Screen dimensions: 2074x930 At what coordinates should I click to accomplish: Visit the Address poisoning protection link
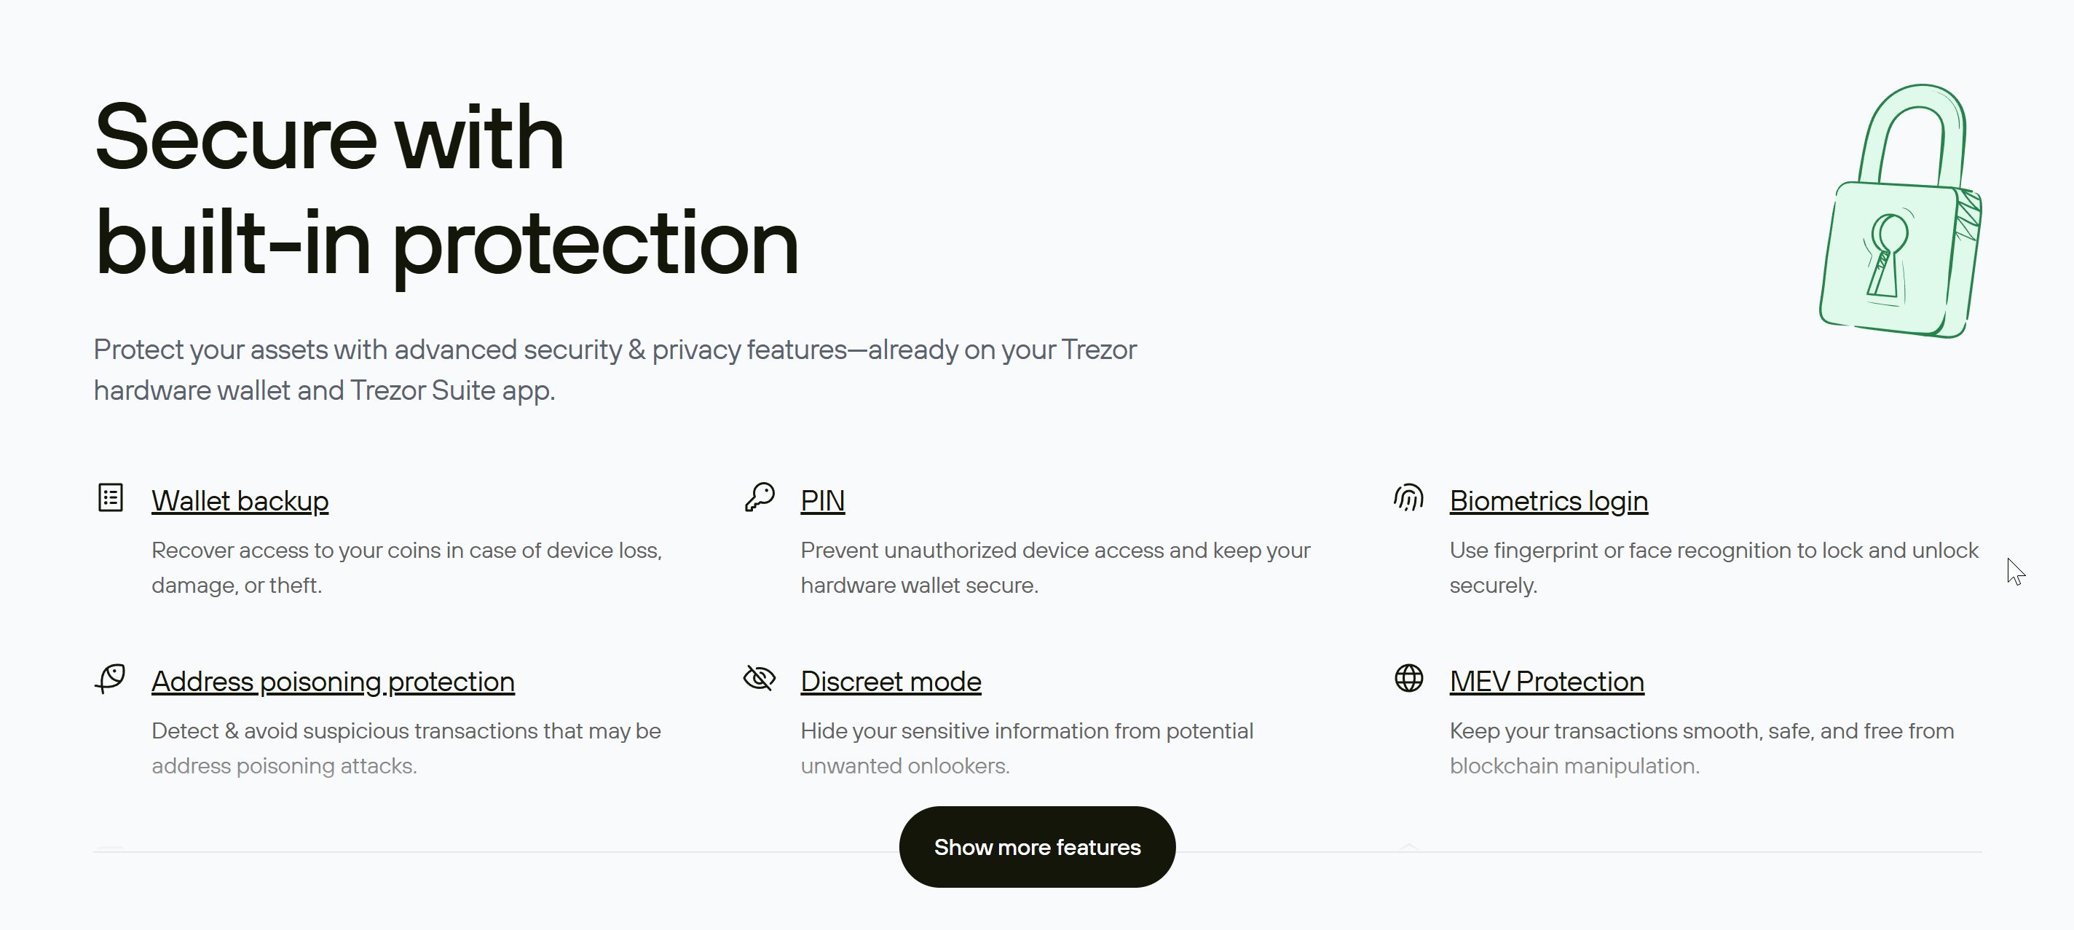point(333,681)
